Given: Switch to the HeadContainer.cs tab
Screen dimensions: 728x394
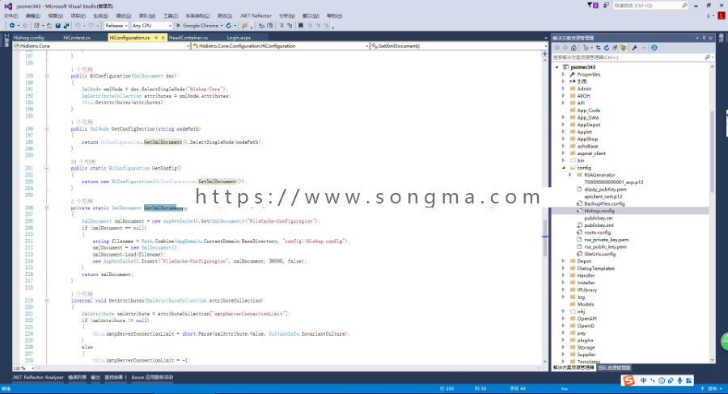Looking at the screenshot, I should [188, 38].
